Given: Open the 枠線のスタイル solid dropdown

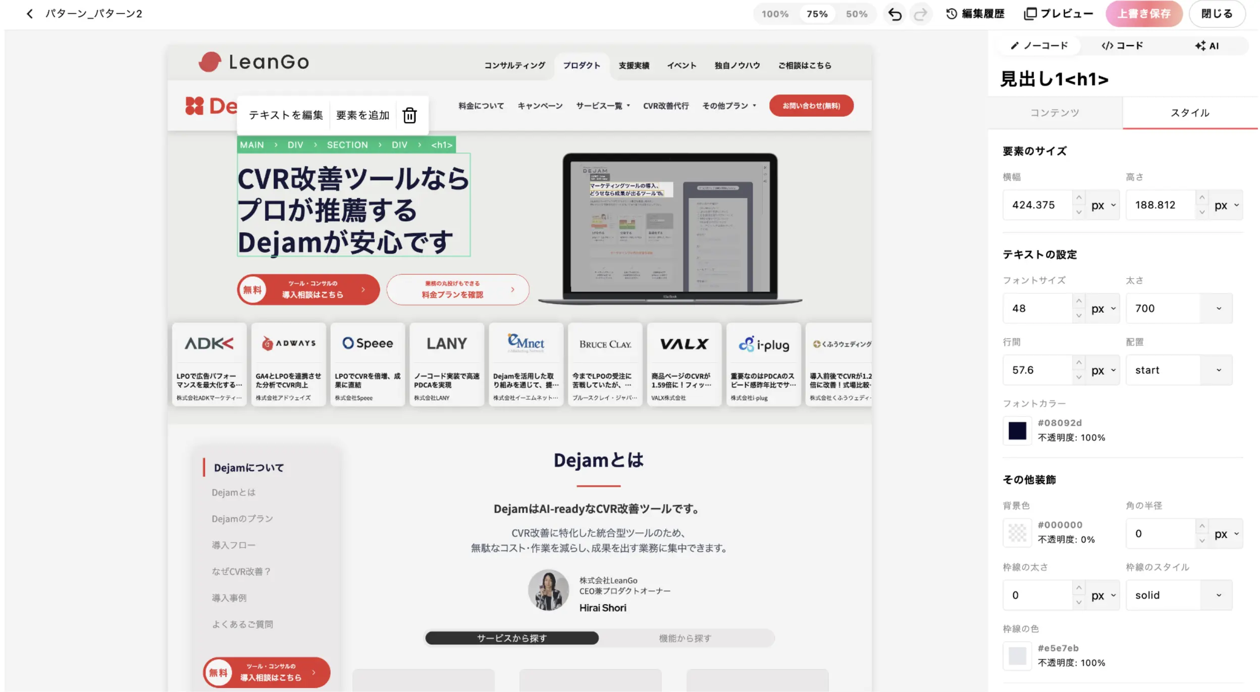Looking at the screenshot, I should (x=1179, y=595).
